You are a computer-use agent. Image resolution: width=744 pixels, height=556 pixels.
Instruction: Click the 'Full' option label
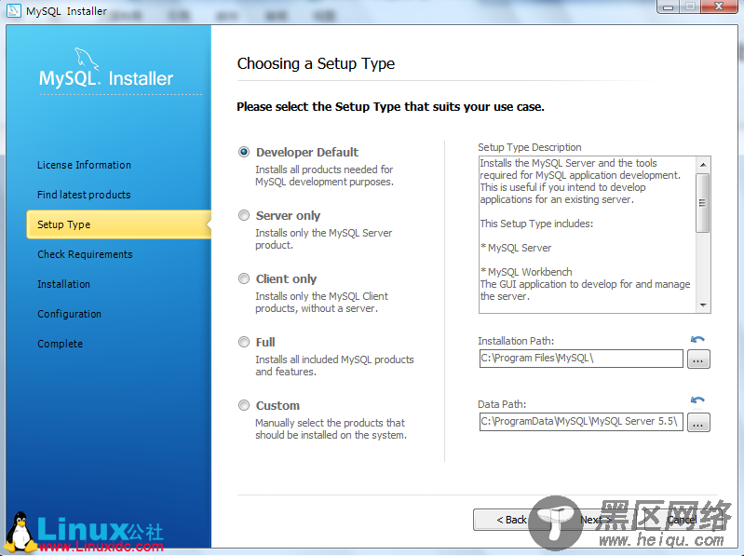click(x=265, y=342)
